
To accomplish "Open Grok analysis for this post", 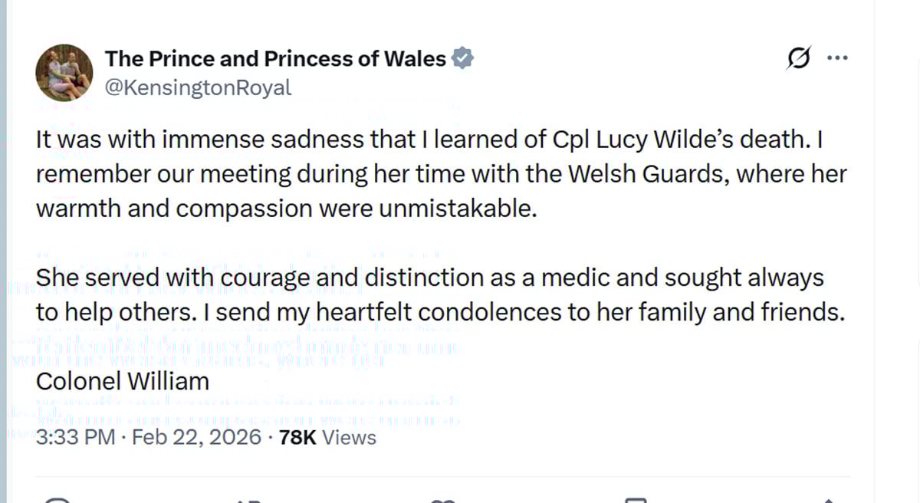I will point(797,58).
